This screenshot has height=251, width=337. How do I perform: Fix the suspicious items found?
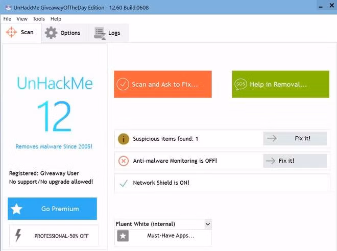[x=295, y=138]
